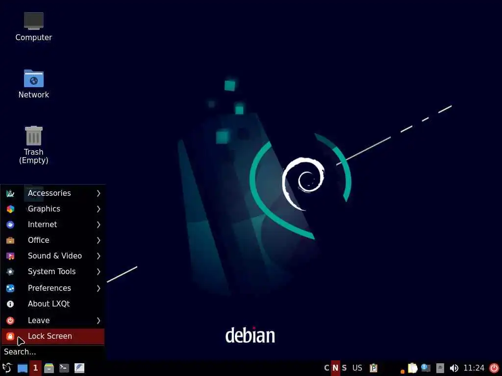Choose Lock Screen from the menu
This screenshot has width=502, height=376.
click(53, 336)
